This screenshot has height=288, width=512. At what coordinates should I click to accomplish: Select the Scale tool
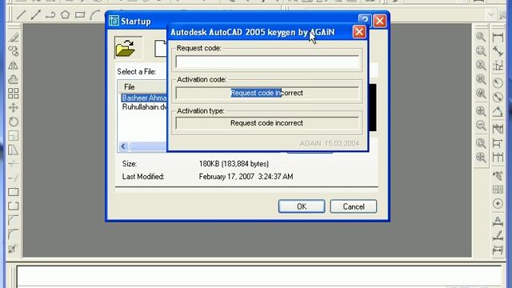coord(14,135)
